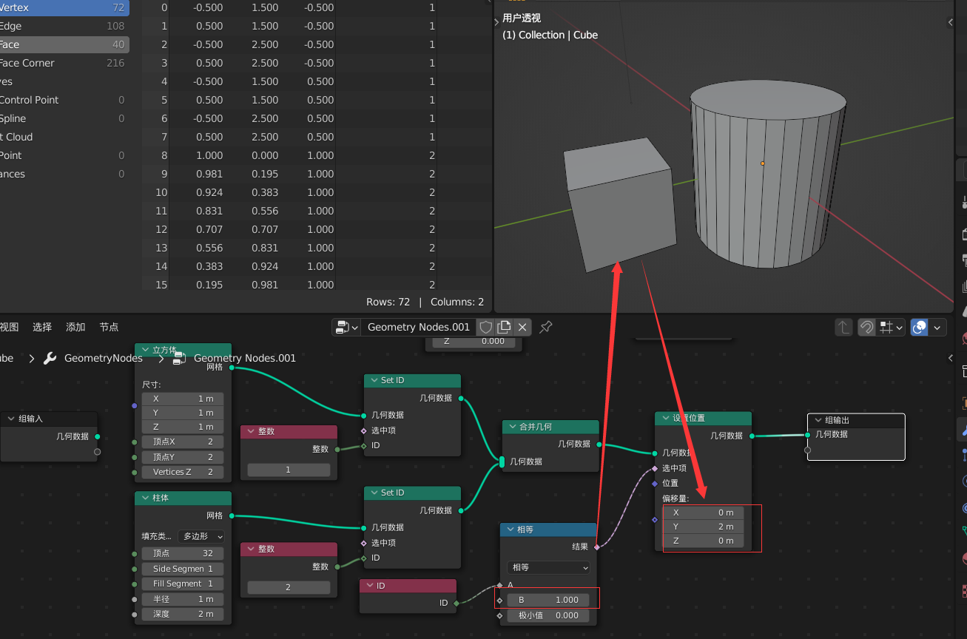Click the offset X 0 m field

[703, 513]
